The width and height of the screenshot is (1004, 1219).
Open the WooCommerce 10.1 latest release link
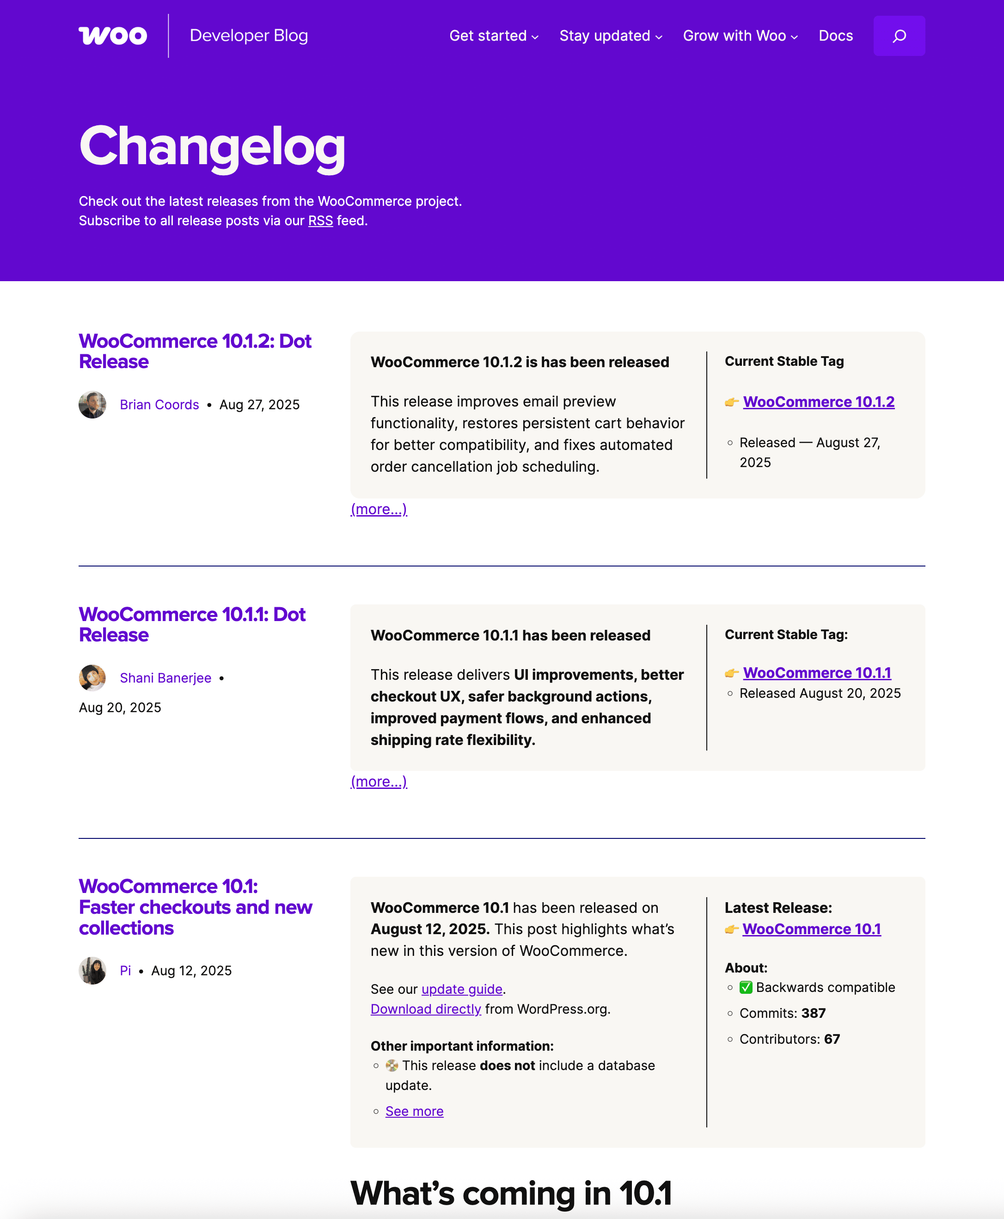coord(812,929)
